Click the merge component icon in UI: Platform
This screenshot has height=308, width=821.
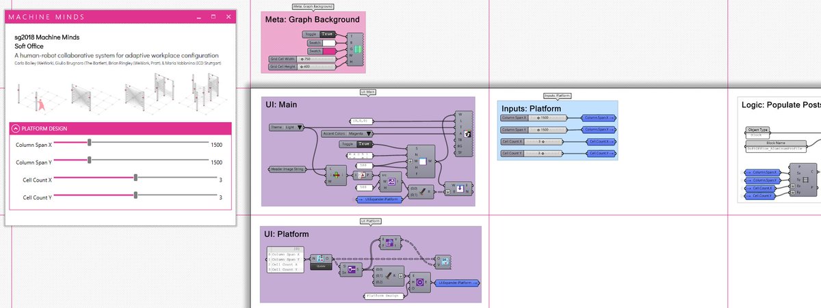pos(388,275)
